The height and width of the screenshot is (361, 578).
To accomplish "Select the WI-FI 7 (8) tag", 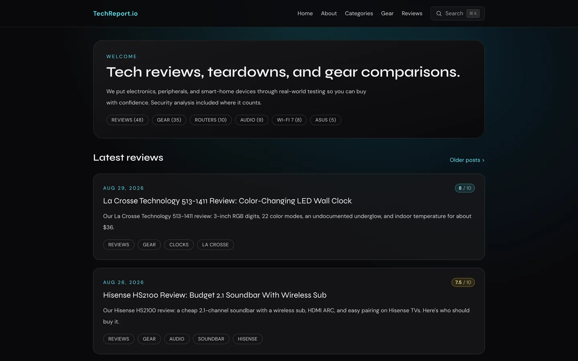I will [x=289, y=120].
